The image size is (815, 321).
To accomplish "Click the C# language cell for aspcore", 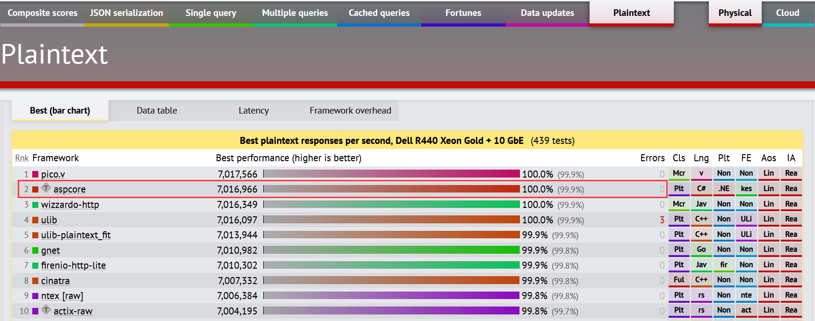I will (x=701, y=189).
